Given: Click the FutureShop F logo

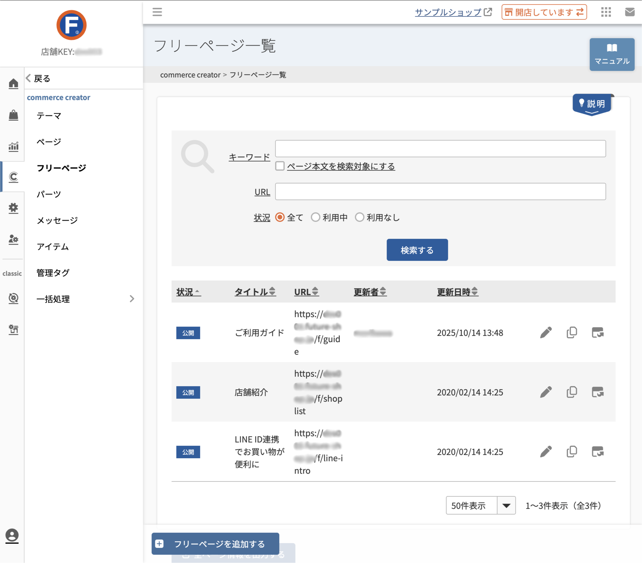Looking at the screenshot, I should tap(71, 25).
